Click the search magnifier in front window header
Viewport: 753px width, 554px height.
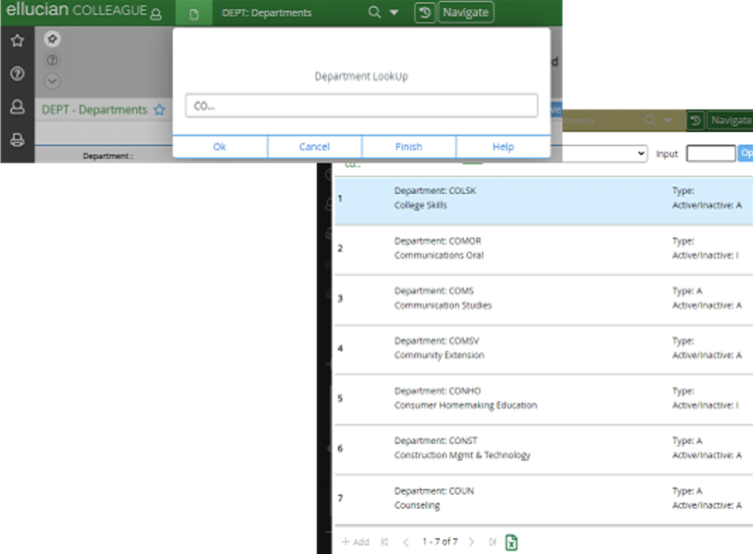[x=374, y=12]
